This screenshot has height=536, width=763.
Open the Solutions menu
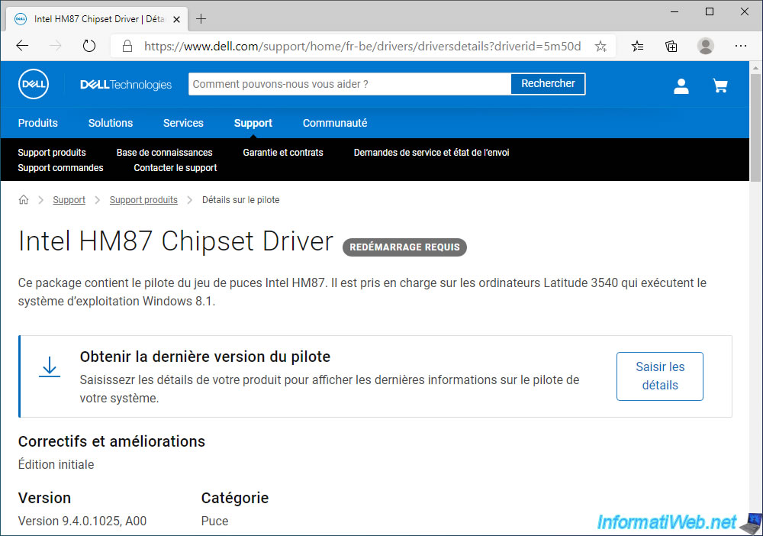[111, 123]
